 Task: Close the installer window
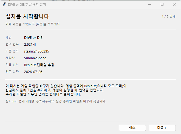click(x=175, y=4)
